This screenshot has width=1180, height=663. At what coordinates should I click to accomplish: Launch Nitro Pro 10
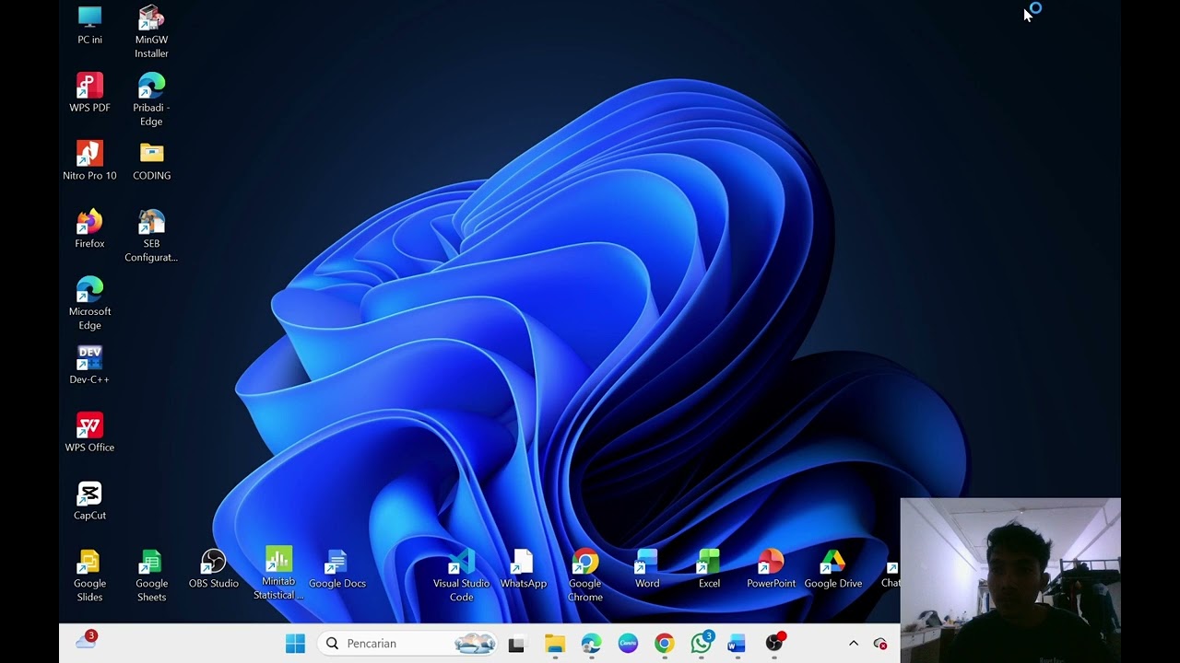(x=89, y=161)
